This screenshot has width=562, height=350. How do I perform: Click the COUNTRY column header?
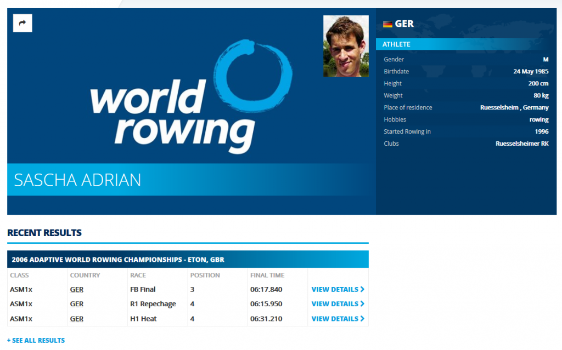(85, 275)
